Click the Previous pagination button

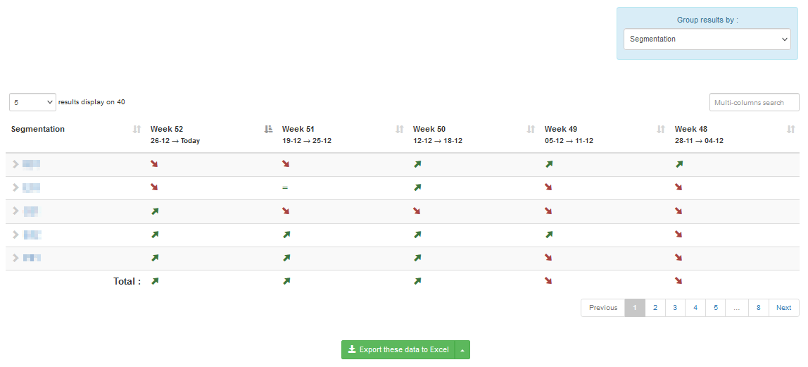click(x=602, y=308)
